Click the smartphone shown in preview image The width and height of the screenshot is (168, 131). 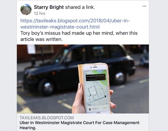click(96, 88)
